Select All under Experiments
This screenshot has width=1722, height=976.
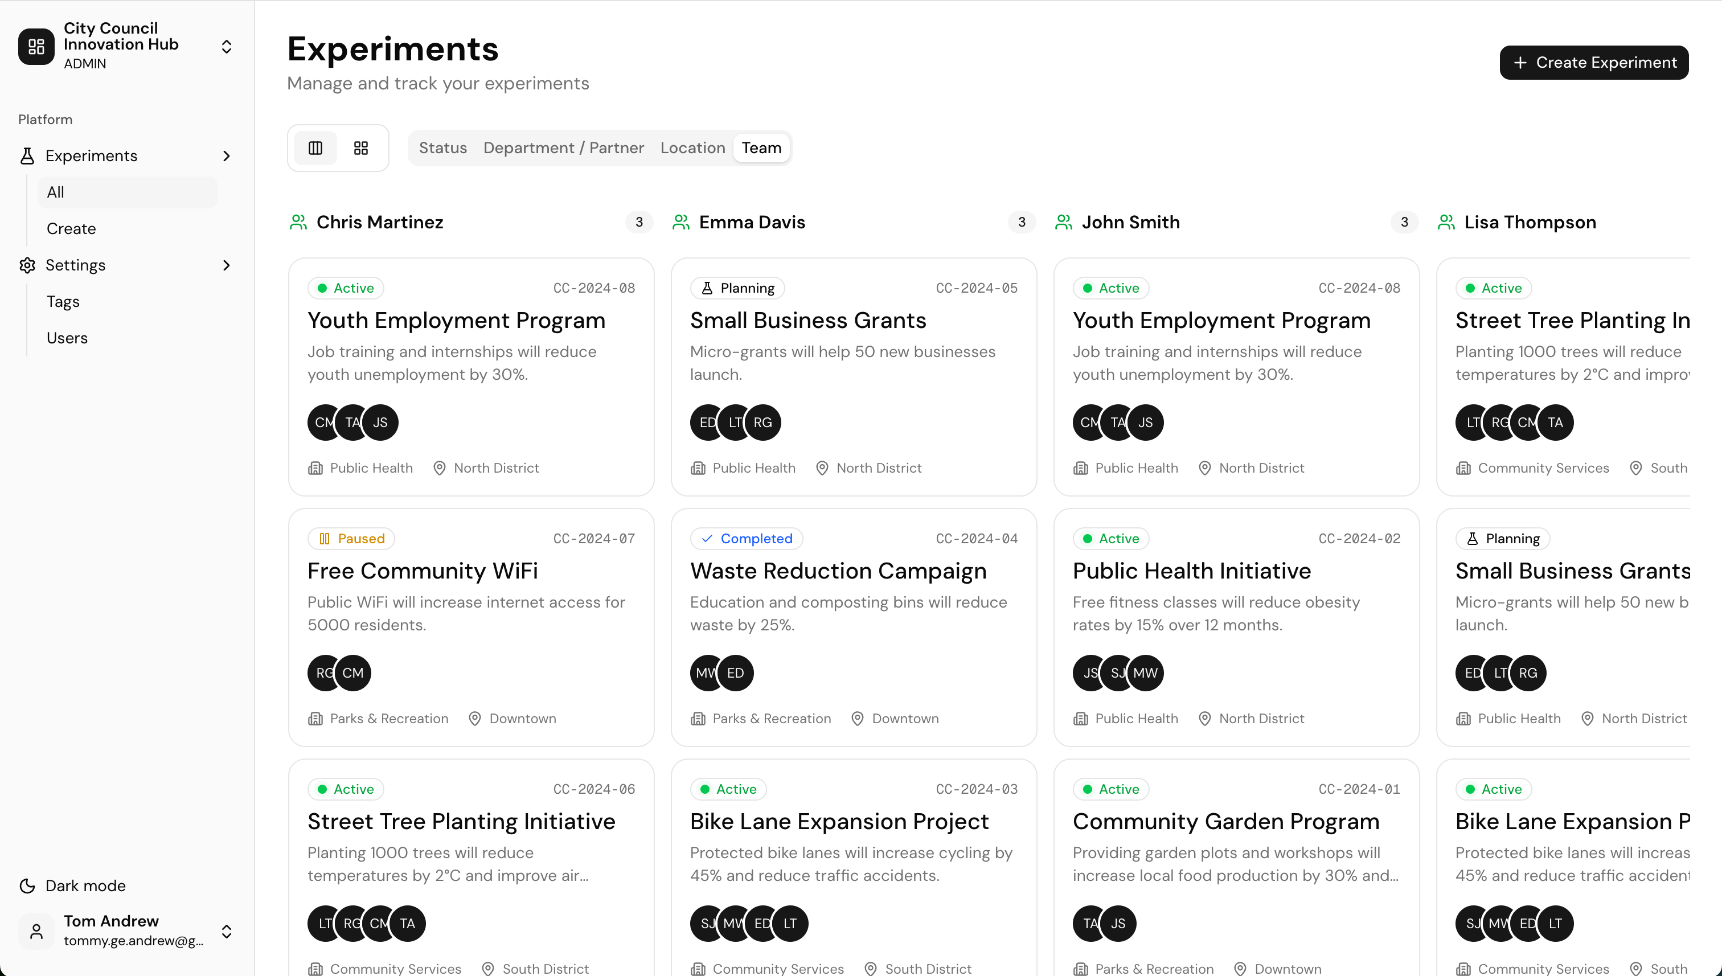[56, 192]
